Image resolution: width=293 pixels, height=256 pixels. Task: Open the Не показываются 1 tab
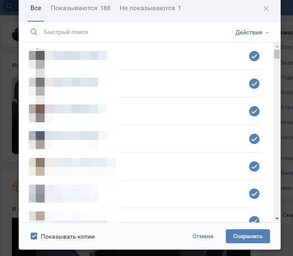coord(150,8)
